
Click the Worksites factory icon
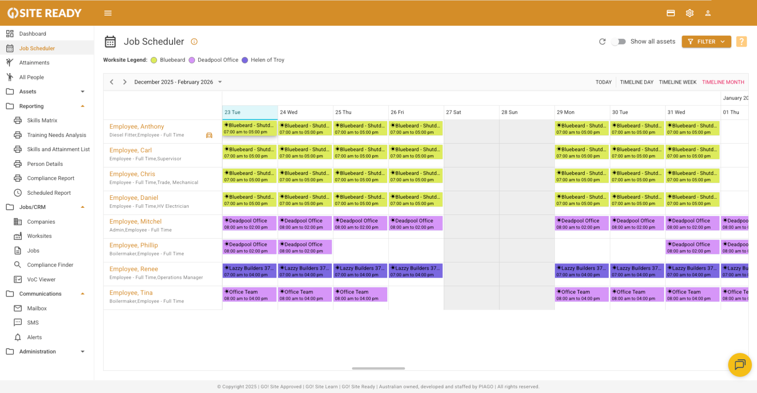pos(18,236)
